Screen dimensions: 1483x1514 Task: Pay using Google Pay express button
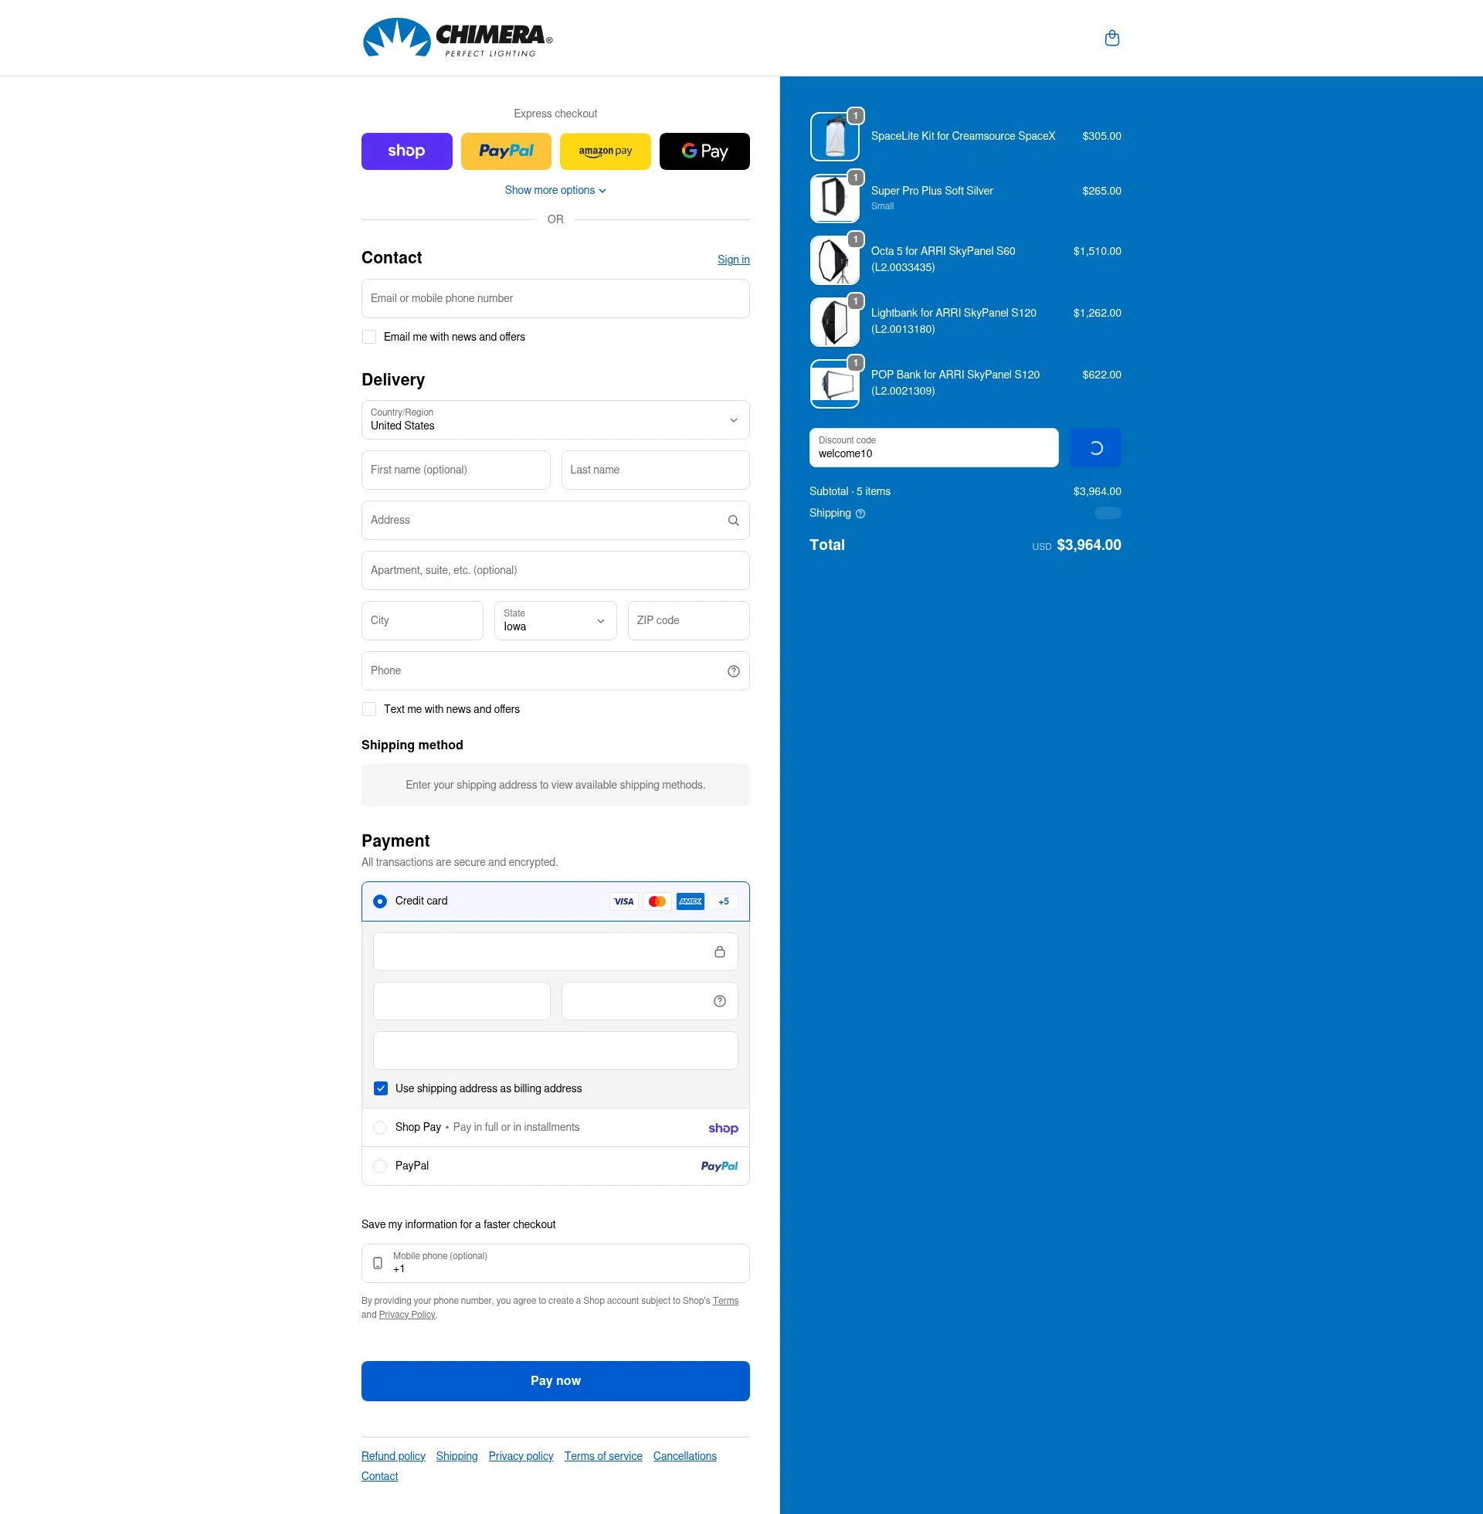click(704, 151)
